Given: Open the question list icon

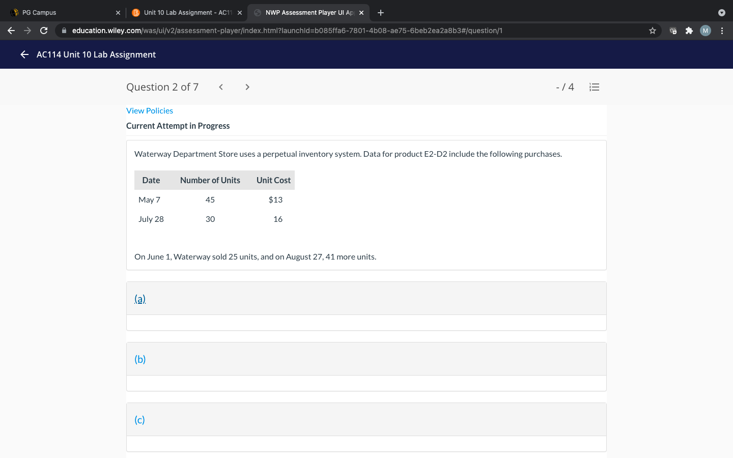Looking at the screenshot, I should [594, 87].
